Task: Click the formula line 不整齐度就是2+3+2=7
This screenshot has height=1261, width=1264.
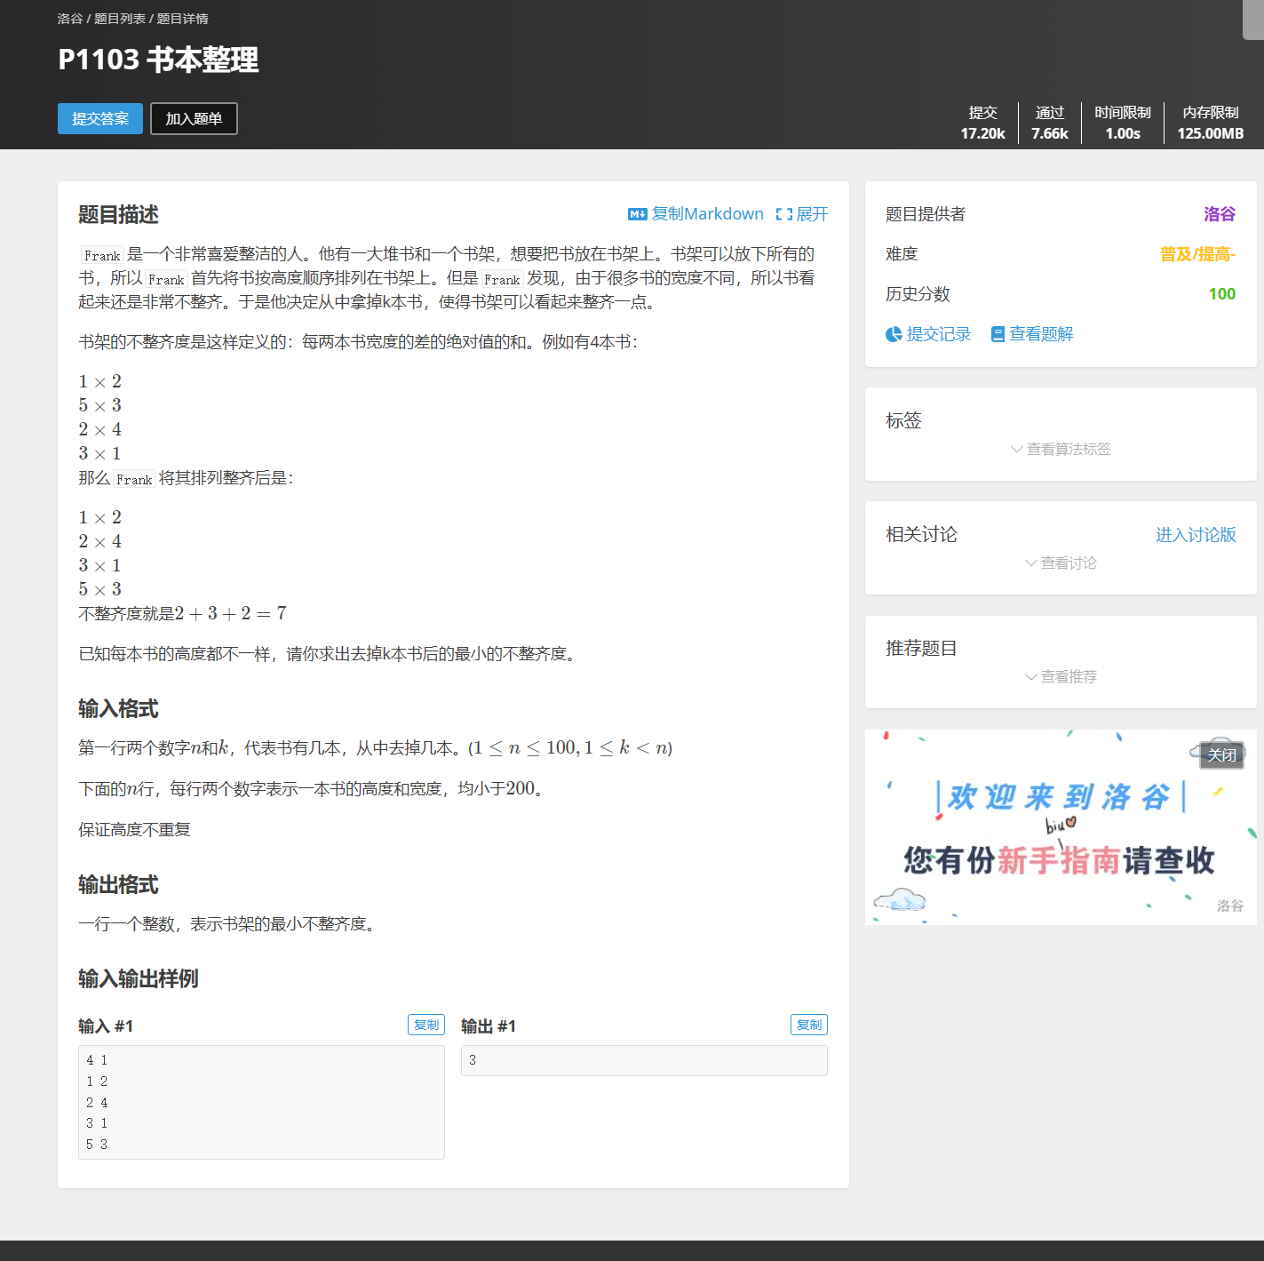Action: pos(182,614)
